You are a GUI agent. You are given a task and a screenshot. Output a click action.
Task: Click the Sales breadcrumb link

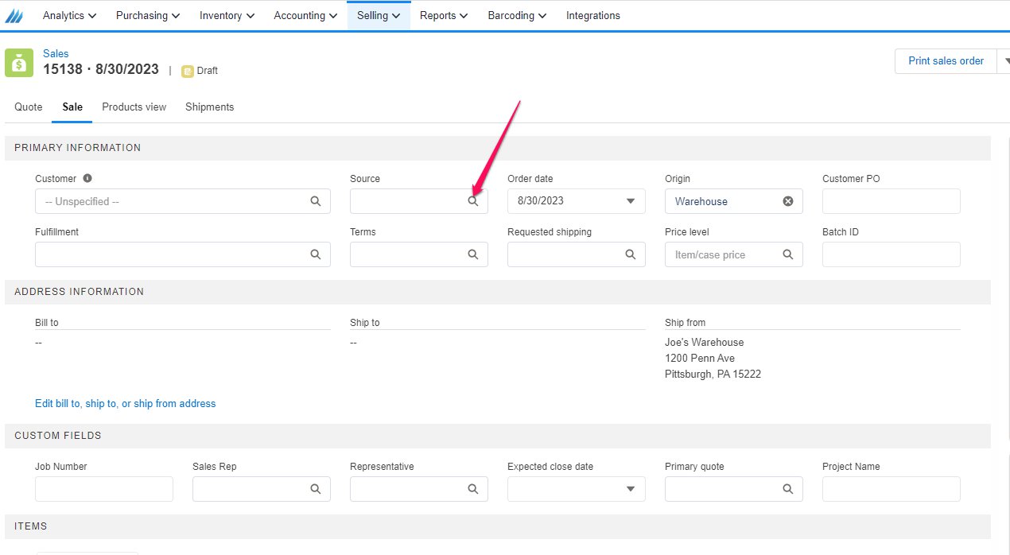pyautogui.click(x=56, y=53)
